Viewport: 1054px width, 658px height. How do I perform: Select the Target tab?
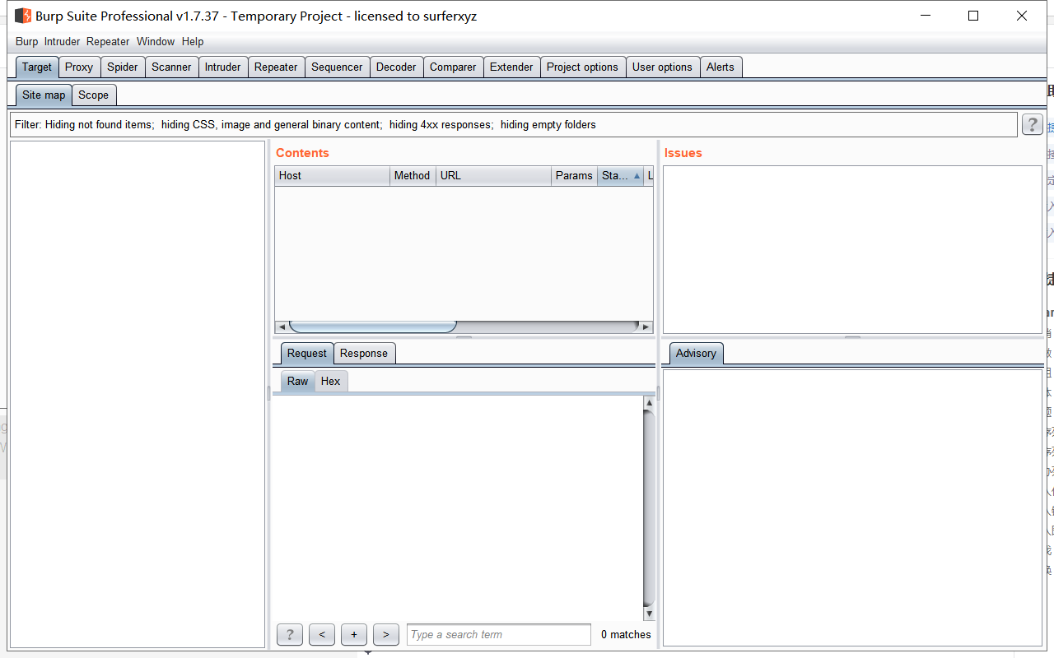pos(37,67)
